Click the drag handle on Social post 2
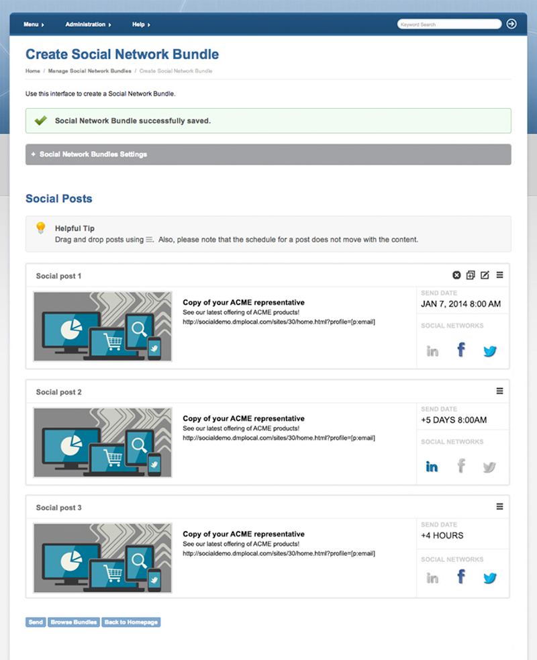The width and height of the screenshot is (537, 660). (499, 391)
